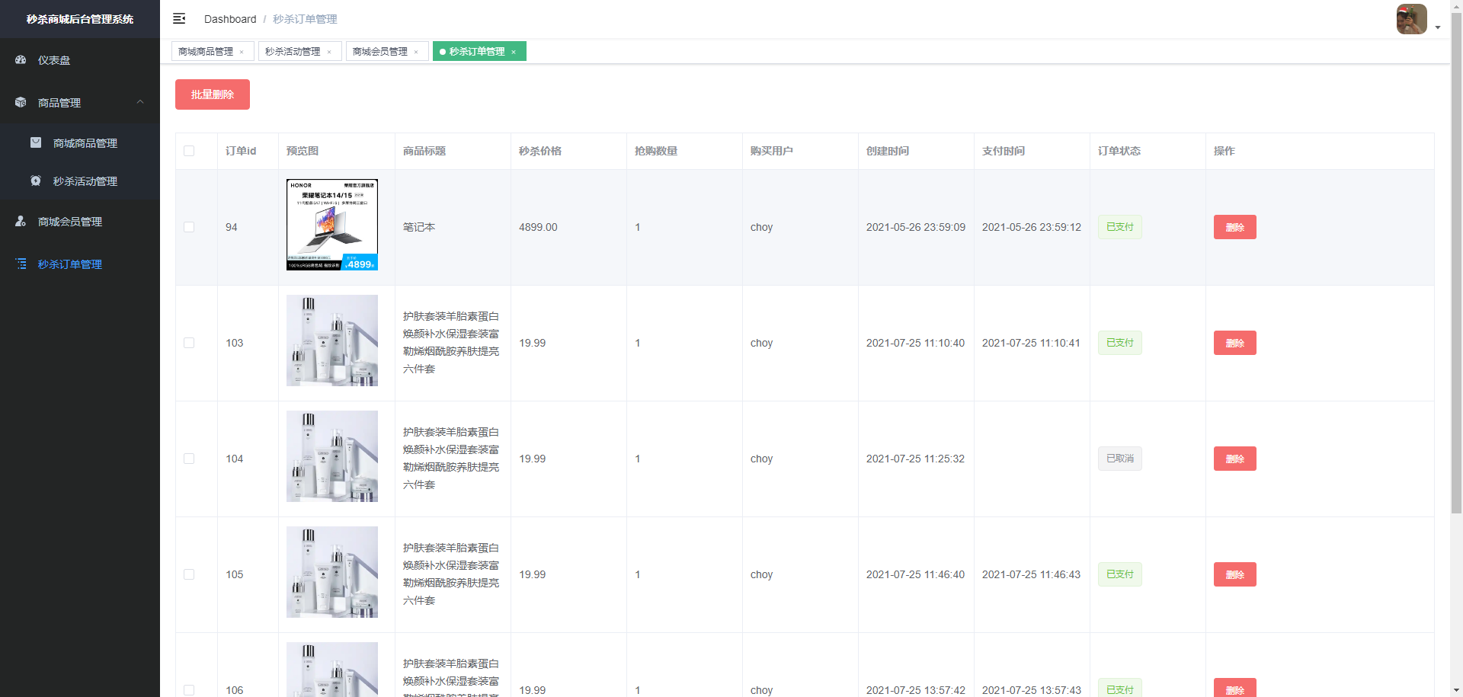Delete order 104
The image size is (1463, 697).
click(1234, 459)
